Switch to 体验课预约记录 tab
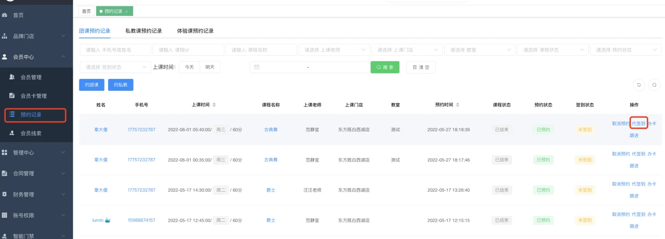This screenshot has width=665, height=239. coord(195,31)
